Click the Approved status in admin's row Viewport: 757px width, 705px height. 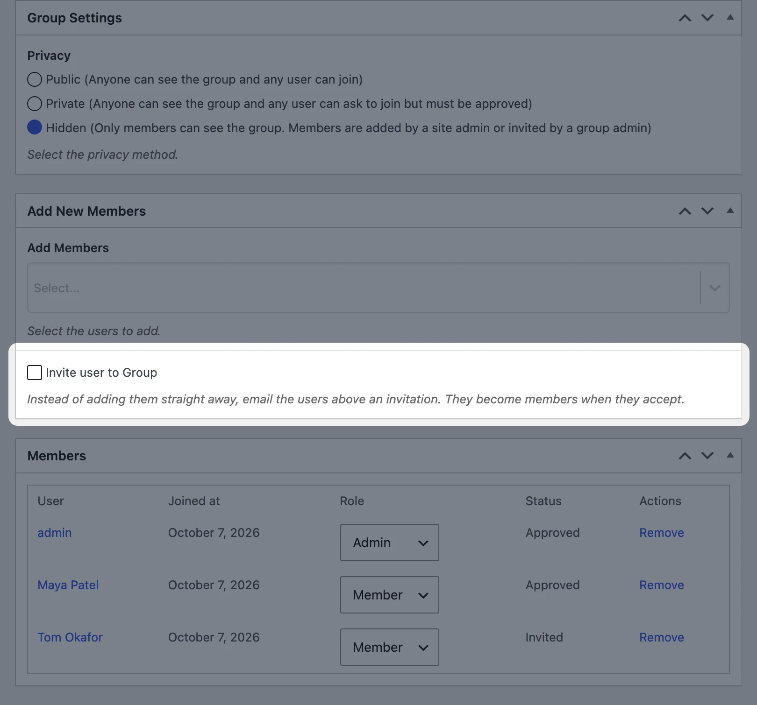(553, 533)
